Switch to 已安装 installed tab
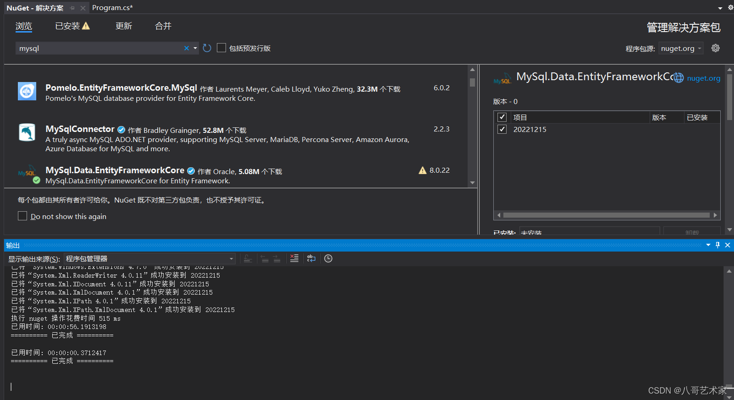This screenshot has height=400, width=734. (x=67, y=26)
